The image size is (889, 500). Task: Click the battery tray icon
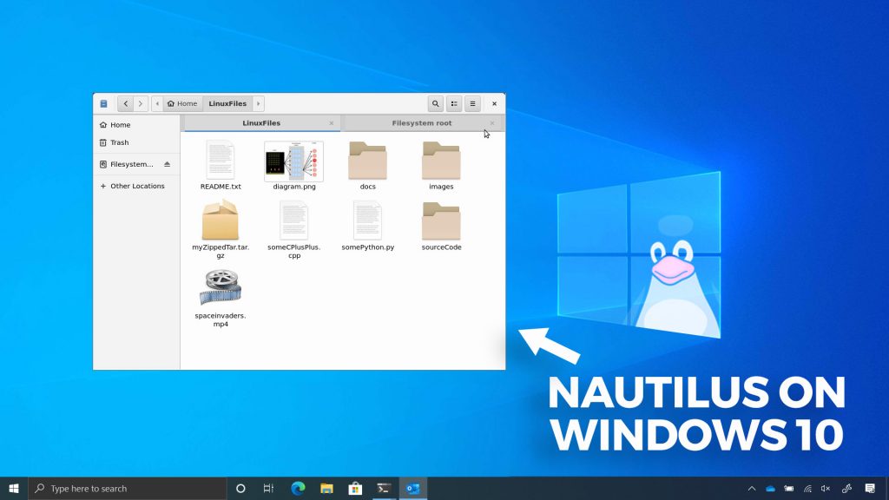[x=788, y=488]
